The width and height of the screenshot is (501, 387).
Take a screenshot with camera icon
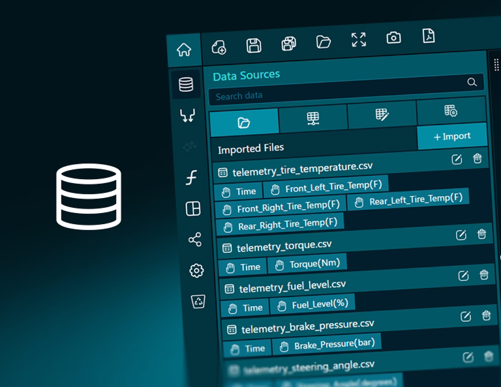(x=393, y=38)
